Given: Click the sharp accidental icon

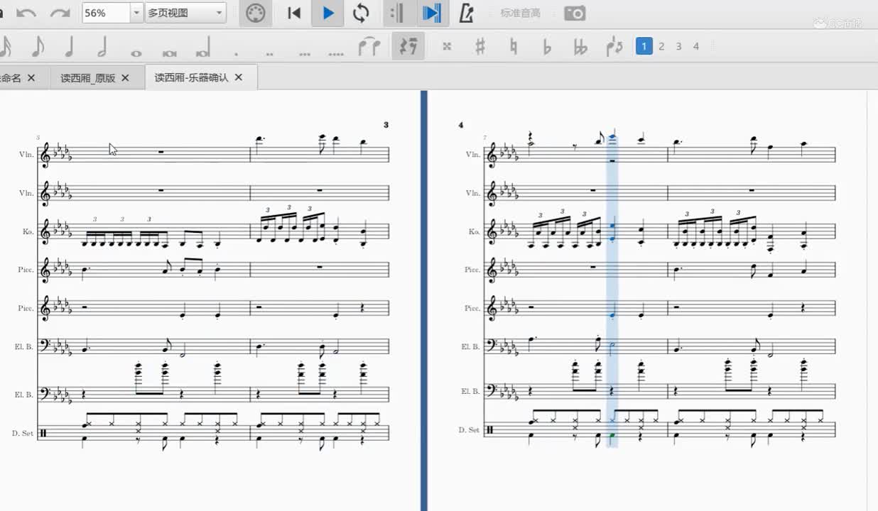Looking at the screenshot, I should click(480, 47).
